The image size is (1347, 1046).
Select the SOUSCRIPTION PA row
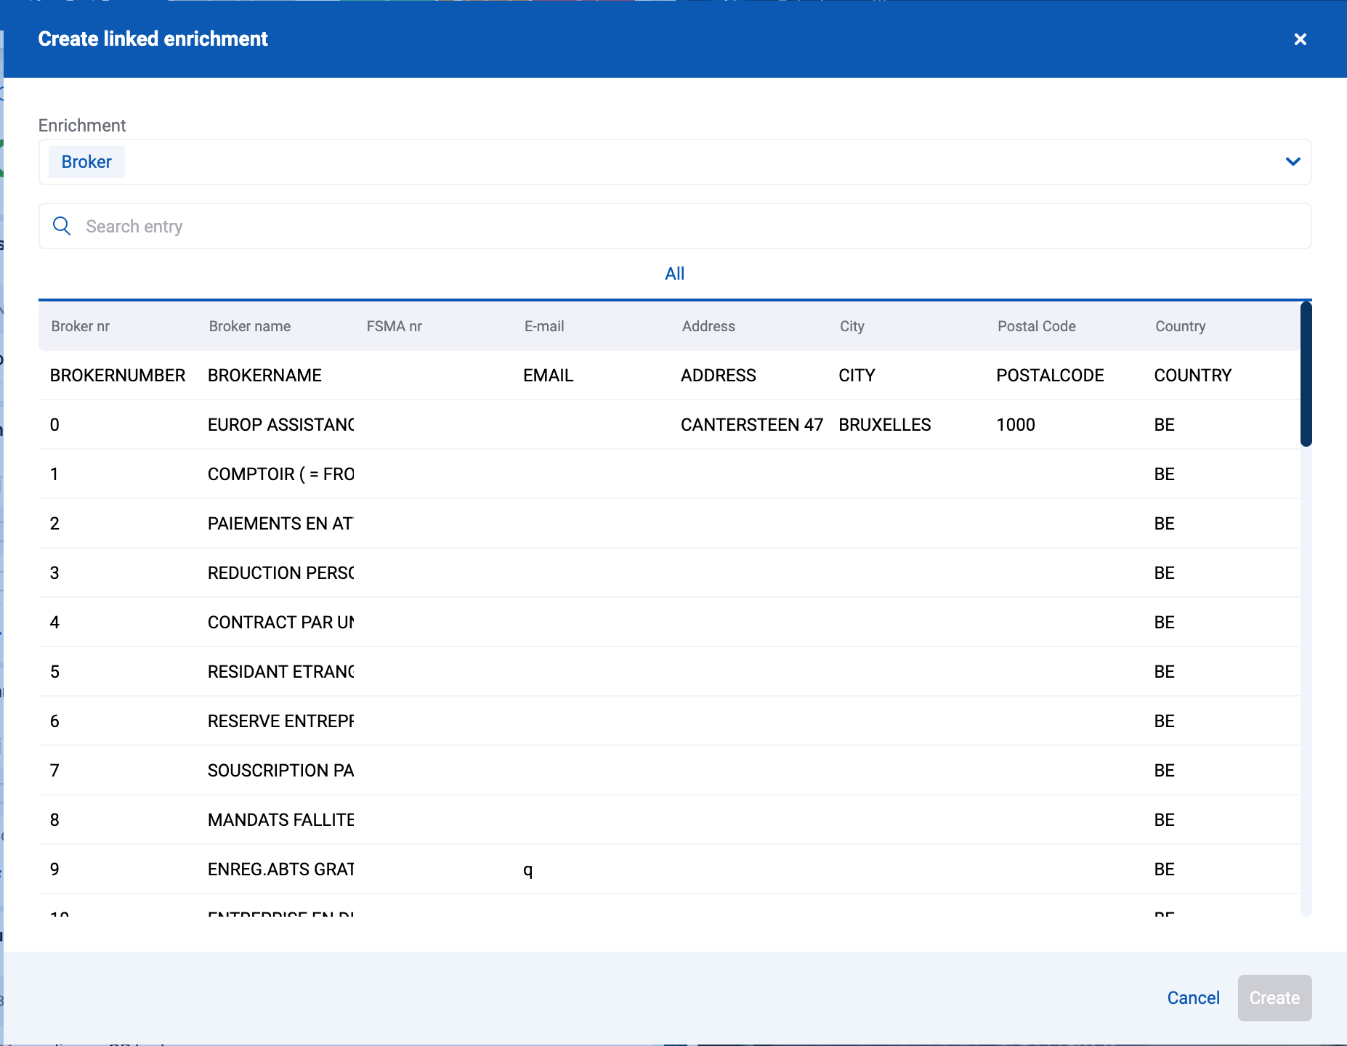coord(669,771)
